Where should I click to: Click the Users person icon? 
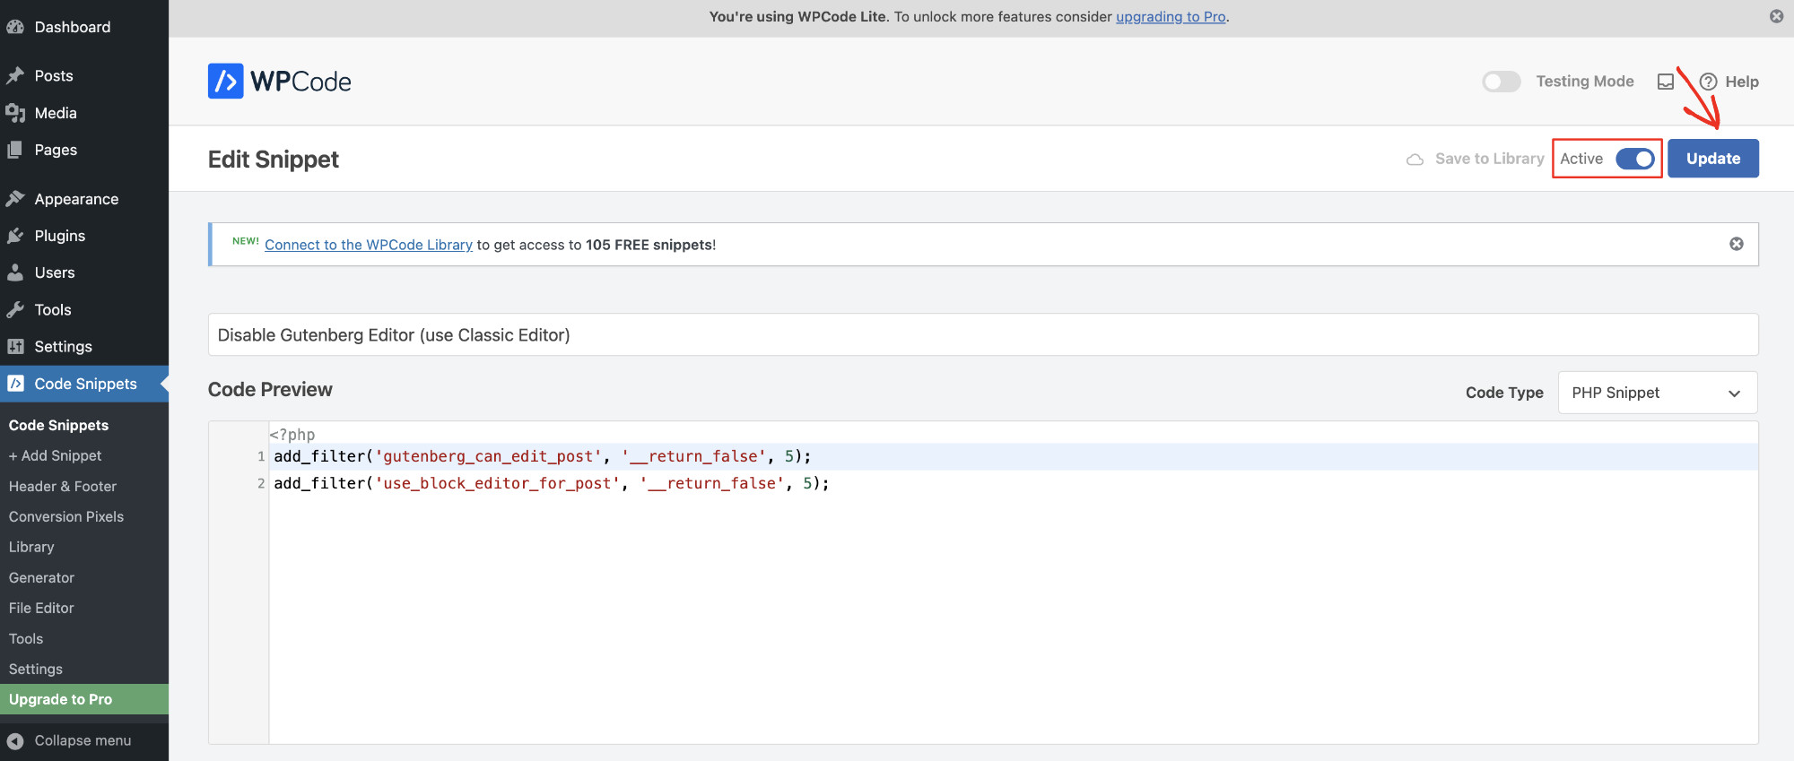point(15,272)
